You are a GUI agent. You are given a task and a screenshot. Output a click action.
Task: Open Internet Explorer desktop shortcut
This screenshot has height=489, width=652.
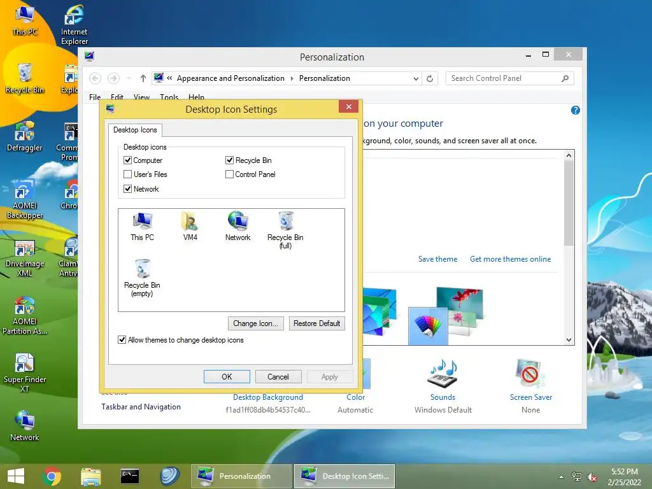pos(74,25)
